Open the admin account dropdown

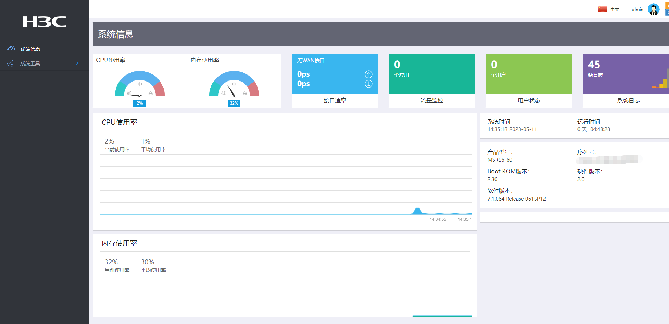(x=637, y=10)
